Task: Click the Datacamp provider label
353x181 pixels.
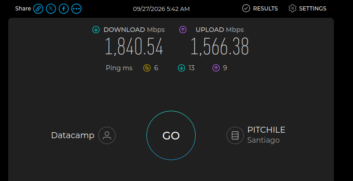Action: click(x=73, y=135)
